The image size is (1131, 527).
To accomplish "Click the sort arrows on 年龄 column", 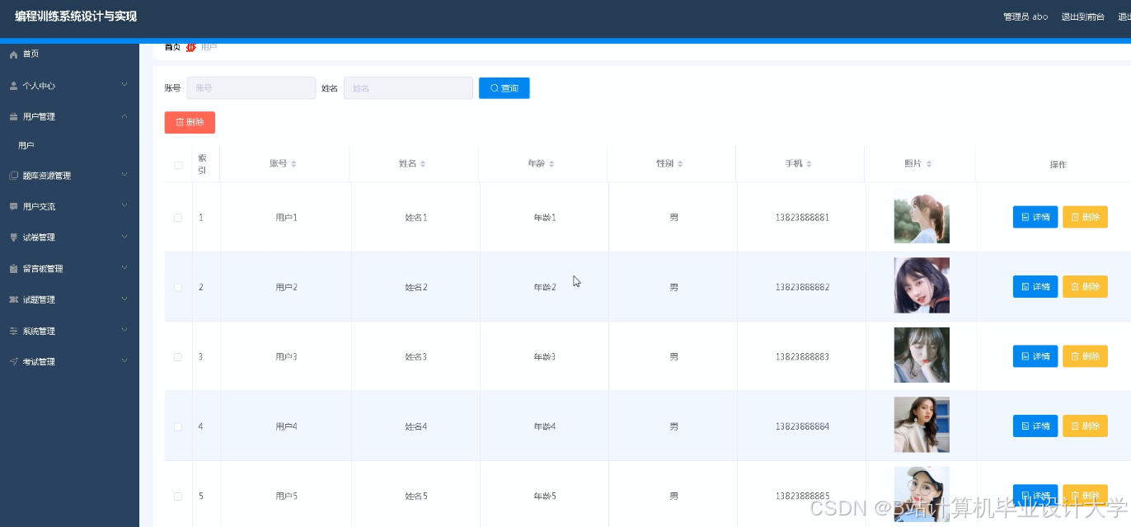I will (551, 164).
